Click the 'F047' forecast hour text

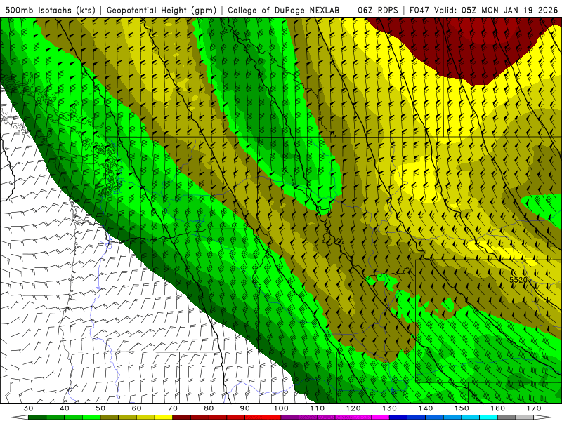[419, 10]
